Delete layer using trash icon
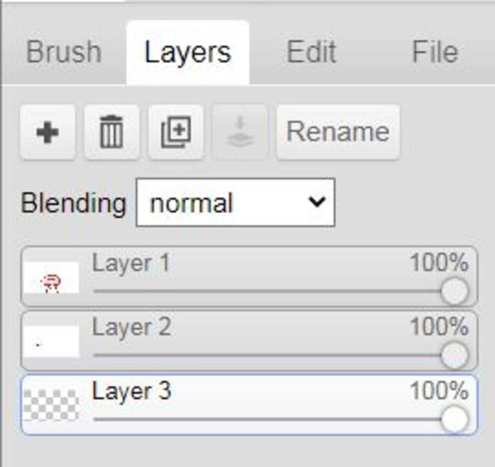The image size is (495, 467). point(112,132)
